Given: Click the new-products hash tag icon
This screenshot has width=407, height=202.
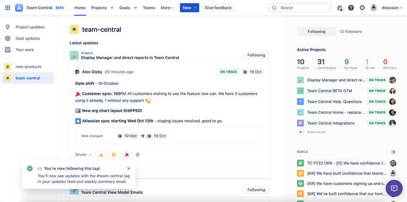Looking at the screenshot, I should coord(7,67).
